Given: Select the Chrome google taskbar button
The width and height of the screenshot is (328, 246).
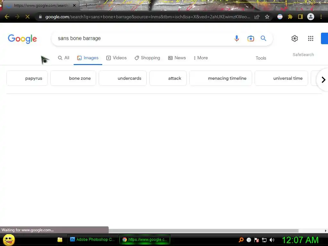Looking at the screenshot, I should point(145,240).
